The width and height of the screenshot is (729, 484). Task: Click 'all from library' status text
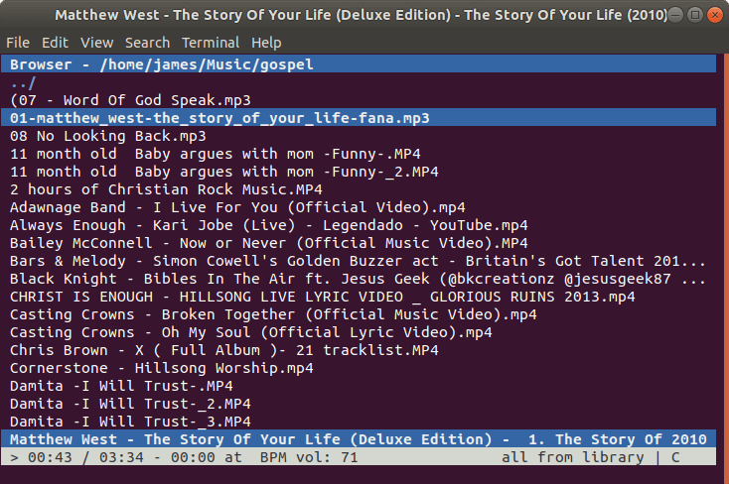click(x=573, y=457)
